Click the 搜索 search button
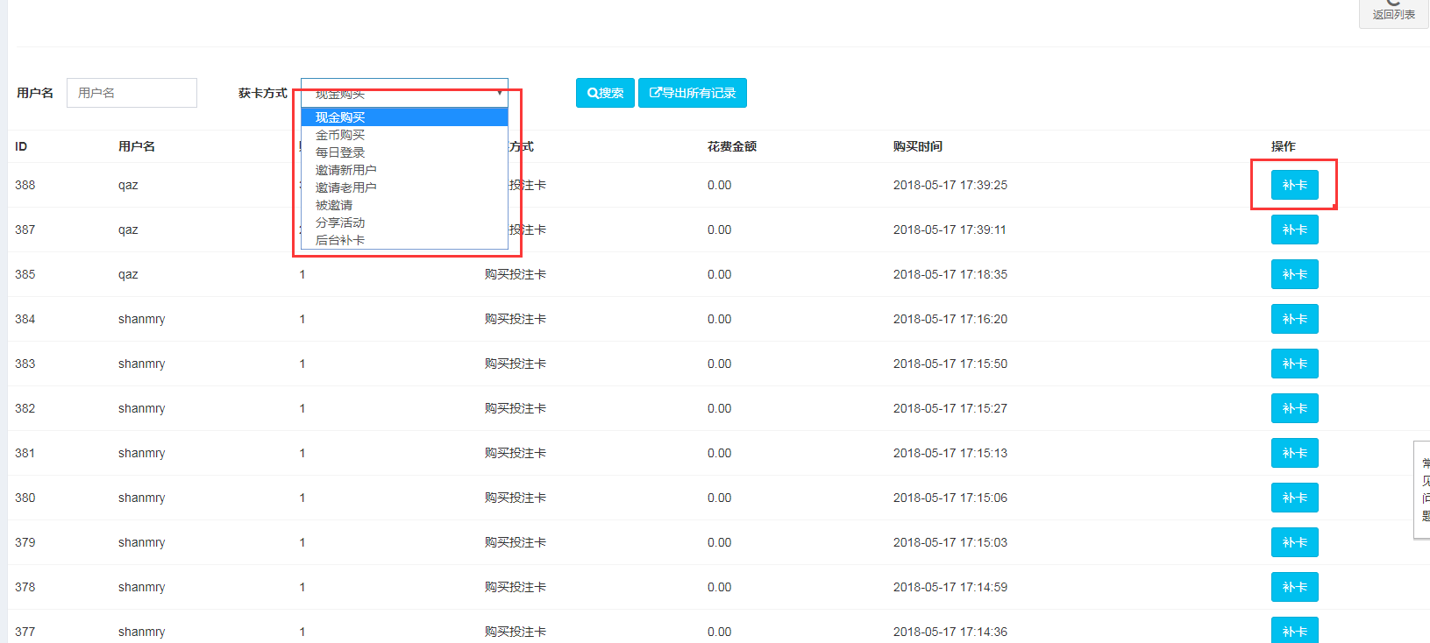This screenshot has height=643, width=1430. 605,93
